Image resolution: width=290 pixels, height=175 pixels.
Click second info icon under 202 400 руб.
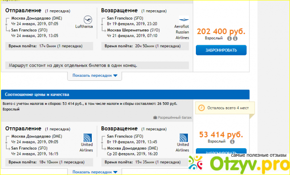tap(235, 38)
